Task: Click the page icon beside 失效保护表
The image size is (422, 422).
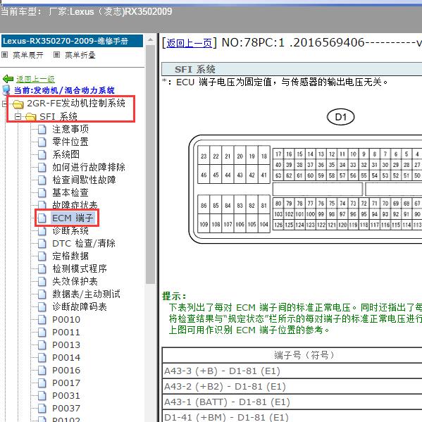Action: click(x=42, y=281)
